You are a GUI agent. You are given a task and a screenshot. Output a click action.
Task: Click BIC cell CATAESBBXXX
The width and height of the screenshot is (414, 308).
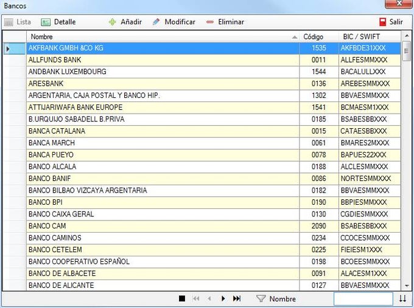pos(370,131)
